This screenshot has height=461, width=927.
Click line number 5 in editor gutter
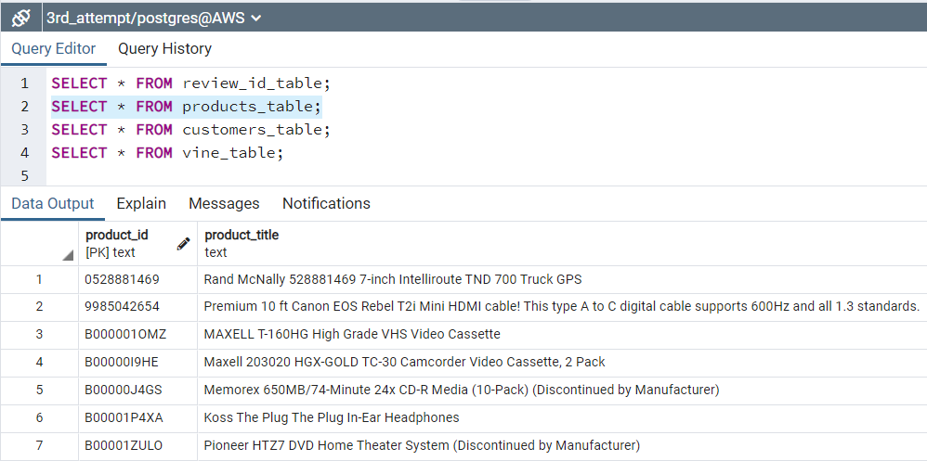click(24, 176)
